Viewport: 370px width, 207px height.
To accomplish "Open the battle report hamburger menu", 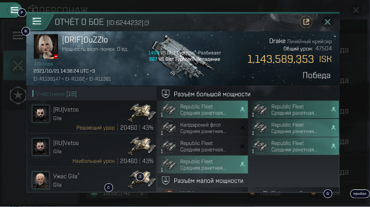I will click(x=37, y=21).
